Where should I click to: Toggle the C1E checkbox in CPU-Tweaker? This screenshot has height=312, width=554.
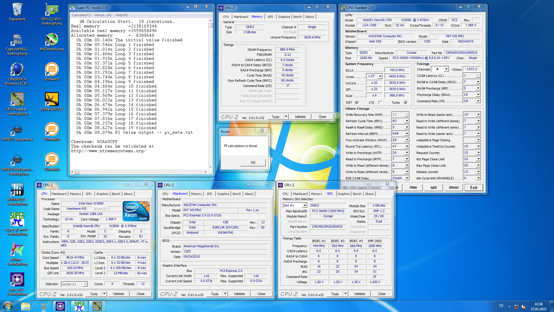tap(380, 103)
